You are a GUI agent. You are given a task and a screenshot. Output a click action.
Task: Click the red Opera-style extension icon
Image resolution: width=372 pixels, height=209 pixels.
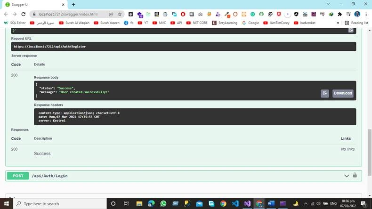point(183,14)
